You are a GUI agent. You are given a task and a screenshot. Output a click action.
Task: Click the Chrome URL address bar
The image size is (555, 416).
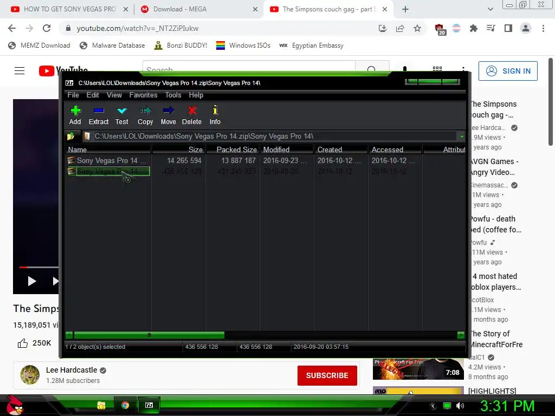click(220, 28)
